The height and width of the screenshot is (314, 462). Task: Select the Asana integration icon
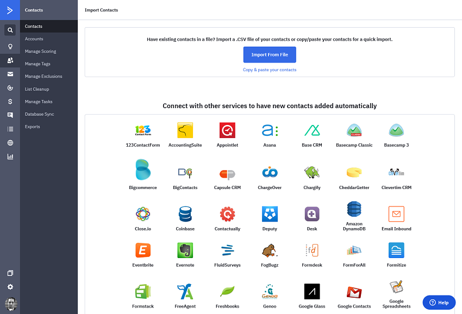(270, 130)
